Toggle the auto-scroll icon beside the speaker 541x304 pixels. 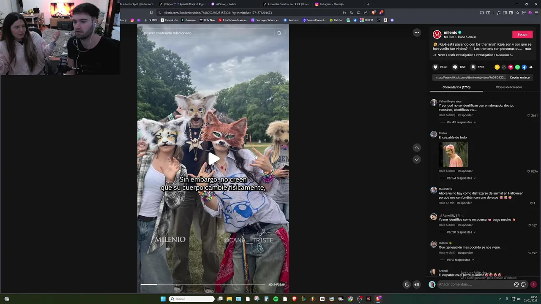pyautogui.click(x=407, y=285)
